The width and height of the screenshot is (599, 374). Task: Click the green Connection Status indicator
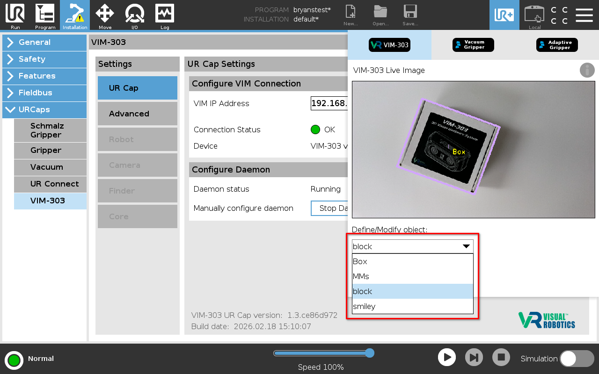point(315,129)
